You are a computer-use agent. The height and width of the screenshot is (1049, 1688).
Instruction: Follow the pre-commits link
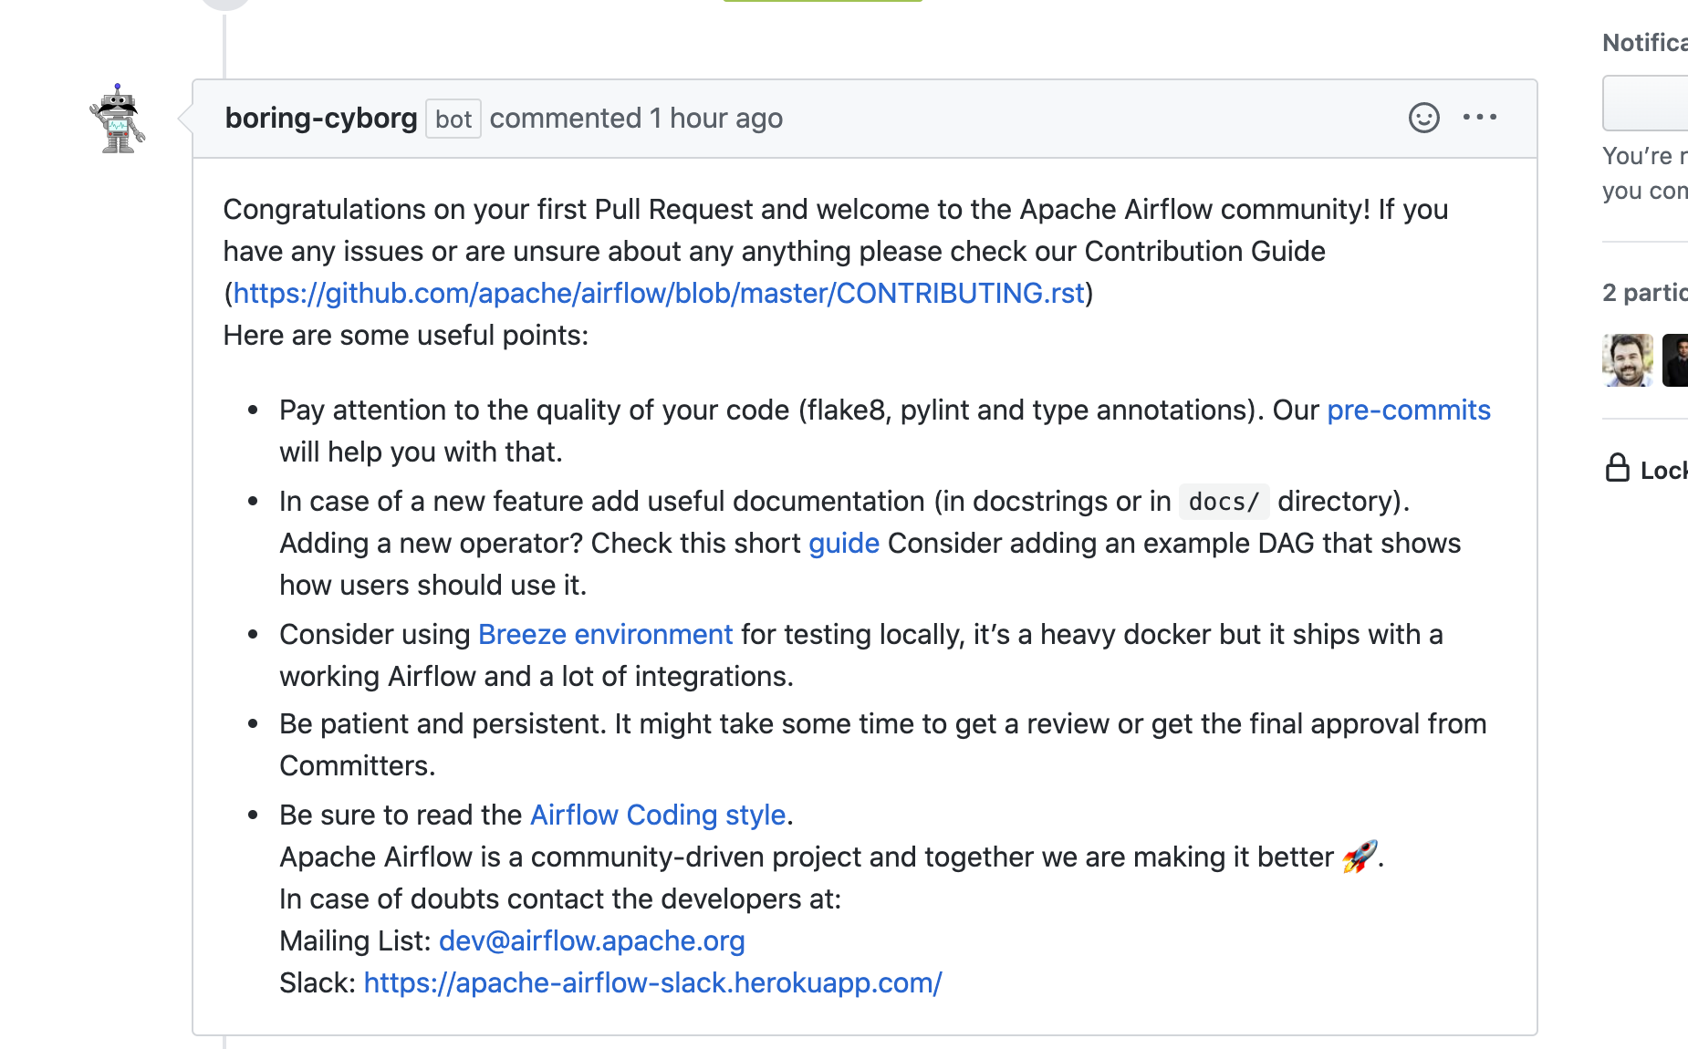click(x=1409, y=410)
